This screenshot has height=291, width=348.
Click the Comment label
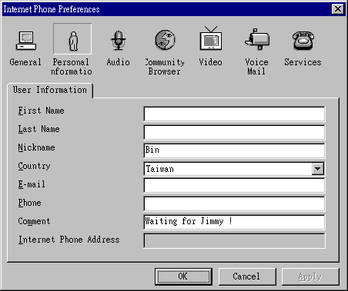click(34, 221)
